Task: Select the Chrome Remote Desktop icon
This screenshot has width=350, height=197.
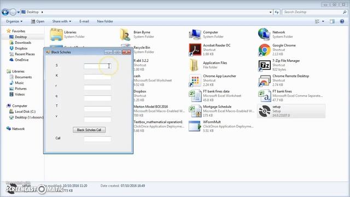Action: point(264,80)
